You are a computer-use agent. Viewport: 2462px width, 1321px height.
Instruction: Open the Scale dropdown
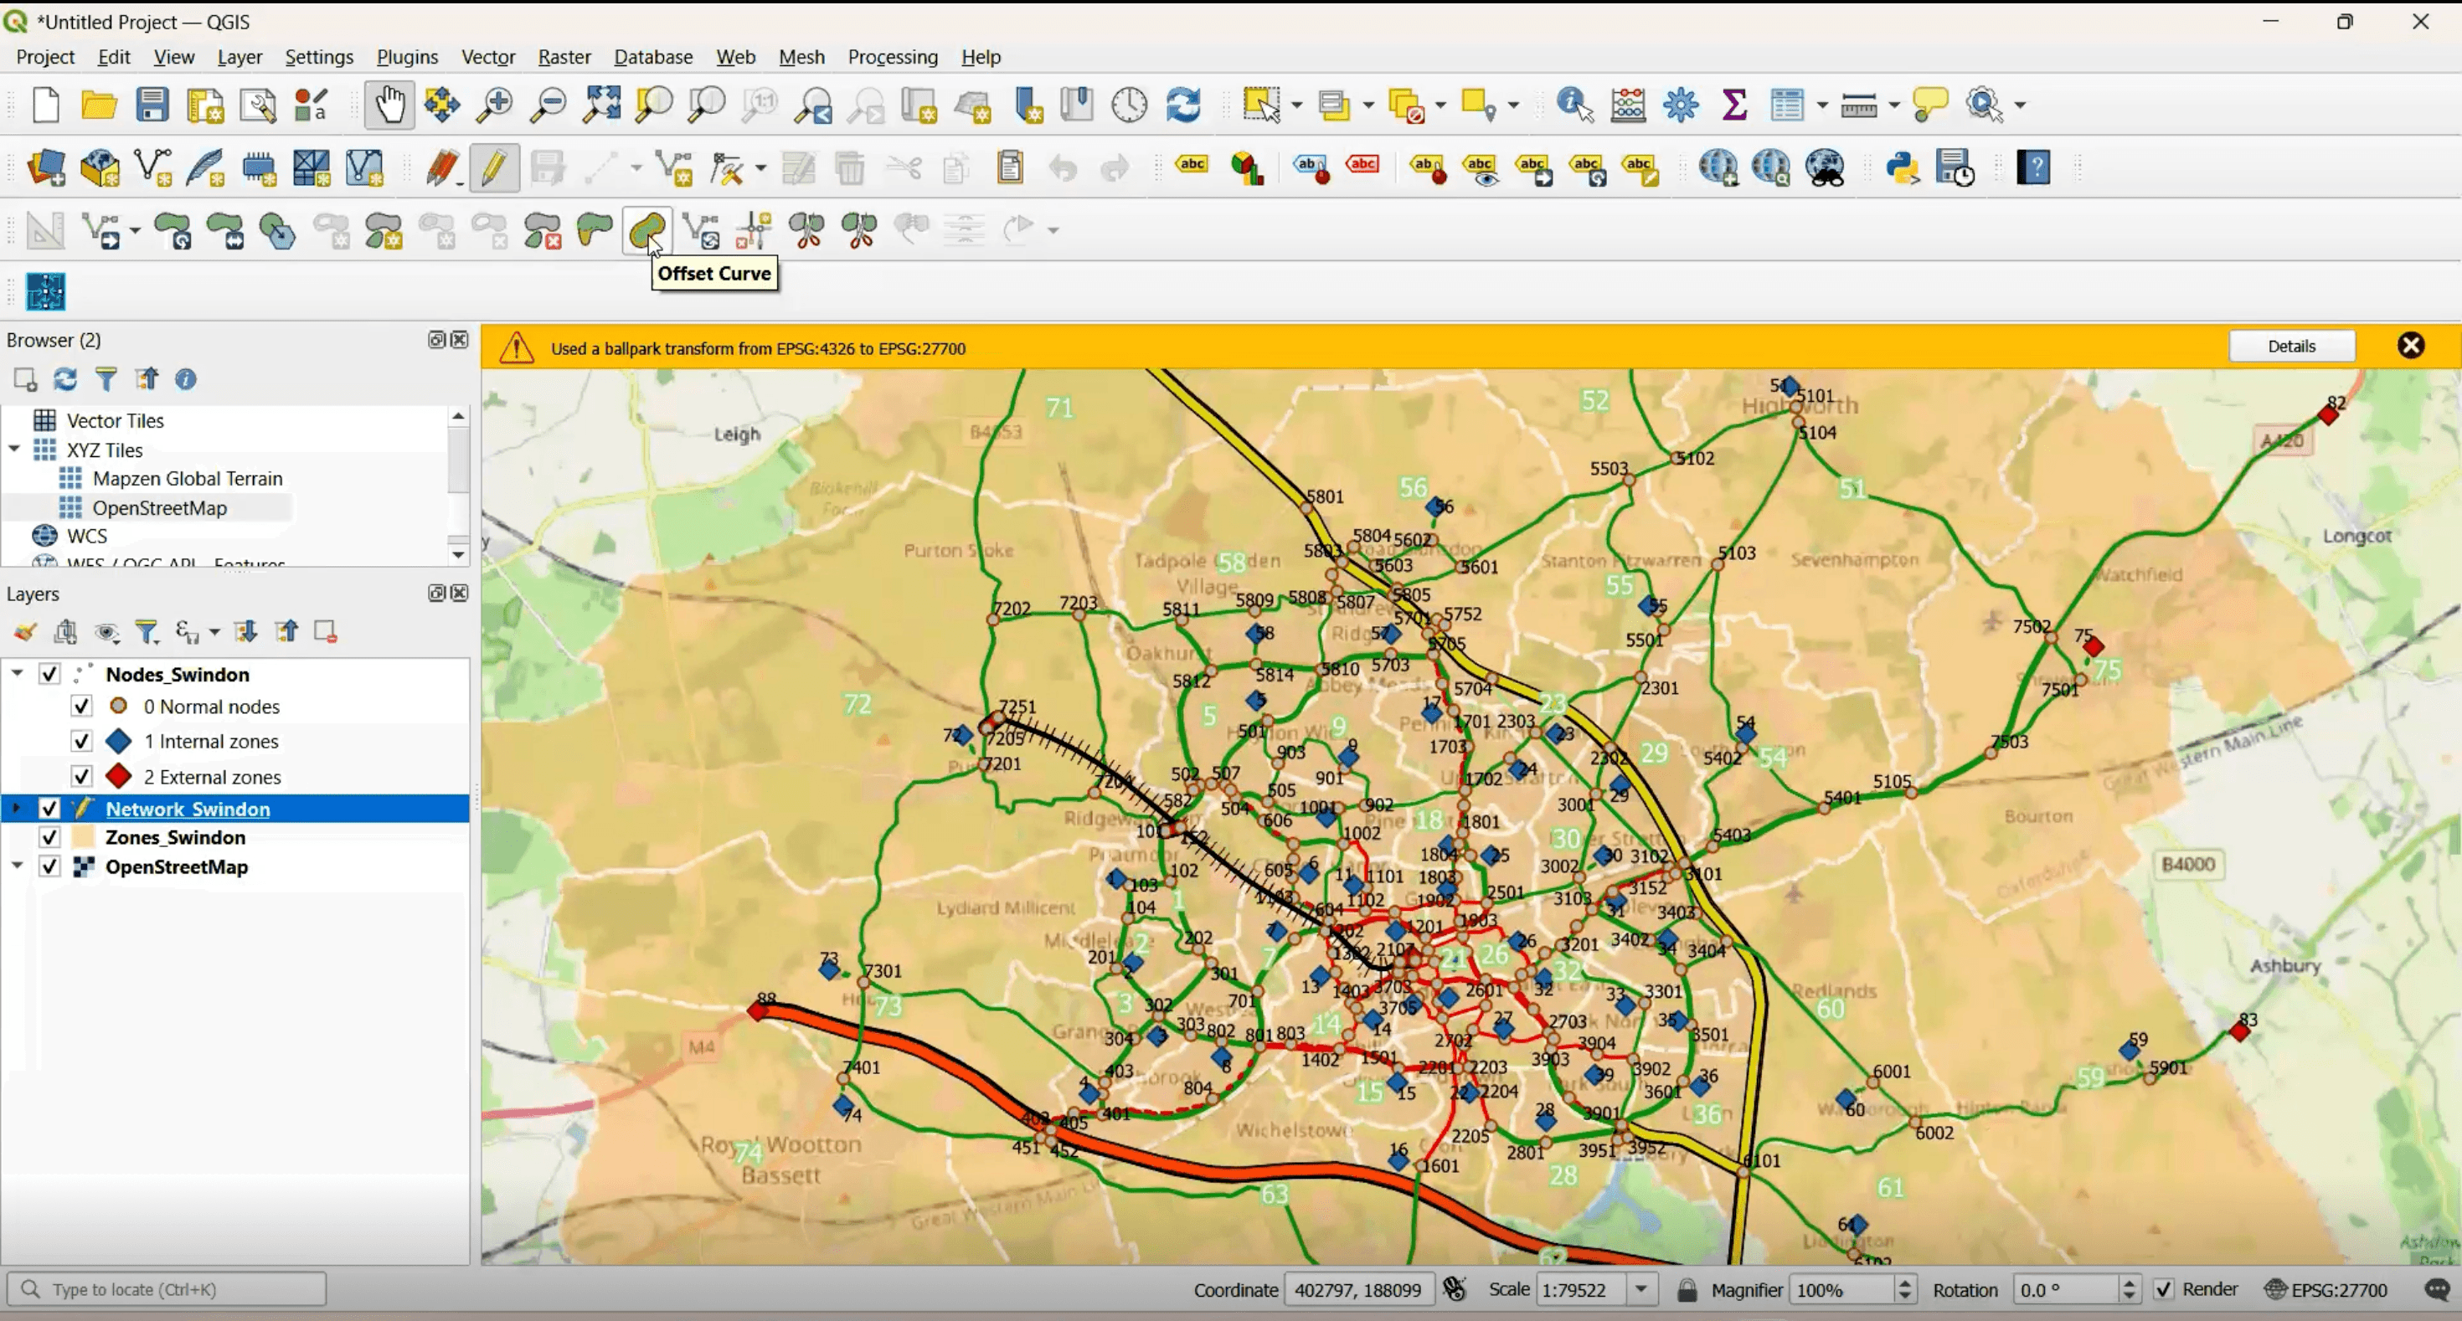point(1642,1289)
